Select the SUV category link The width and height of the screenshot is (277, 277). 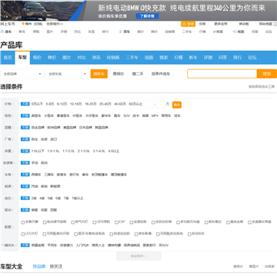click(127, 115)
